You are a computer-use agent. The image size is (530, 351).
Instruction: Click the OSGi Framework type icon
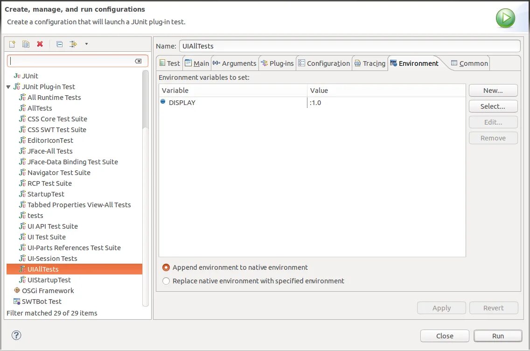click(17, 290)
